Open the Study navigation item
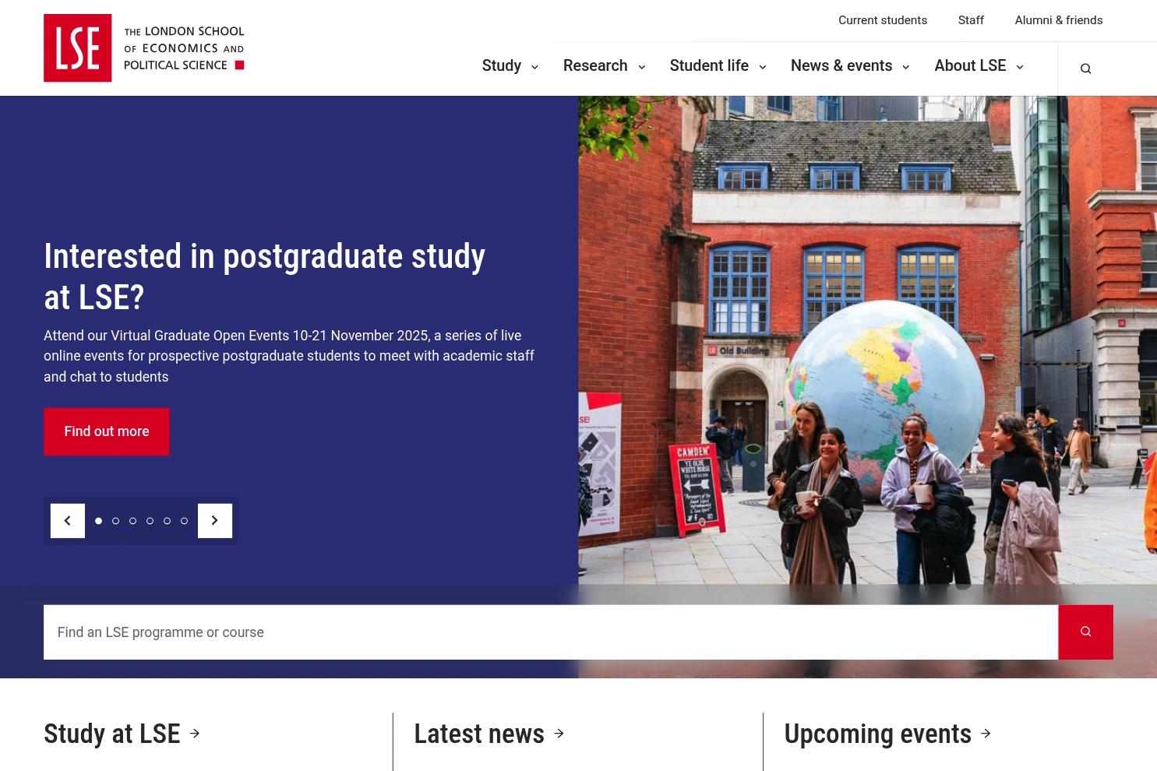 click(502, 65)
